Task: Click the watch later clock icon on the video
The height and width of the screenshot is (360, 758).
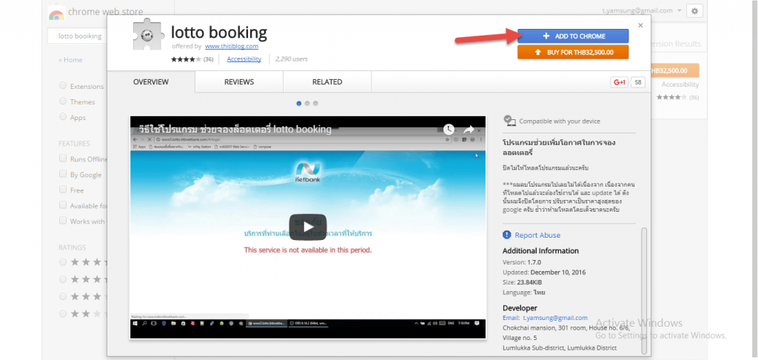Action: (x=449, y=130)
